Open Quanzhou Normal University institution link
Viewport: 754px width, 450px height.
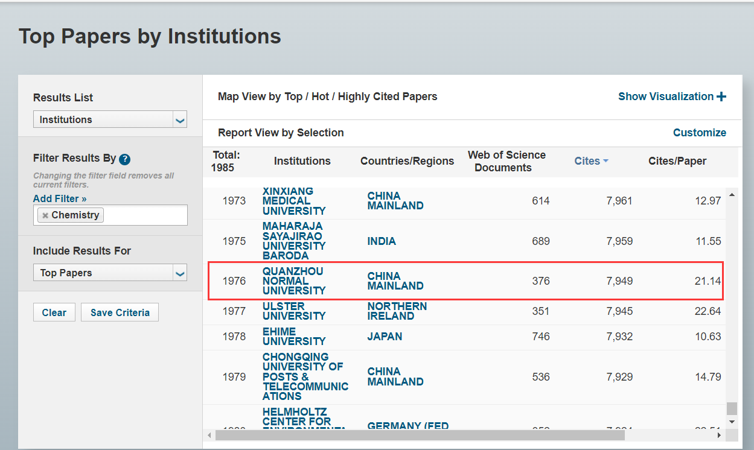293,281
